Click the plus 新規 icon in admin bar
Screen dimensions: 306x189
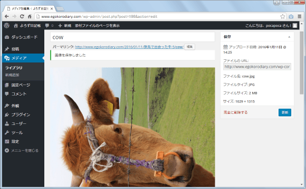coord(60,26)
